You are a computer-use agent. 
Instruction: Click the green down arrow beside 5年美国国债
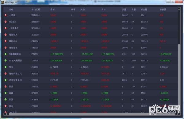(x=6, y=54)
